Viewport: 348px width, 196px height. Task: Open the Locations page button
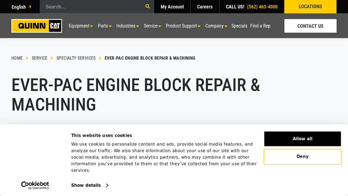(310, 7)
